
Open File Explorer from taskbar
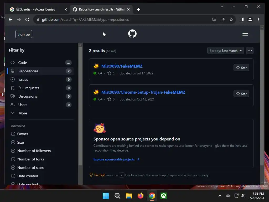tap(129, 196)
